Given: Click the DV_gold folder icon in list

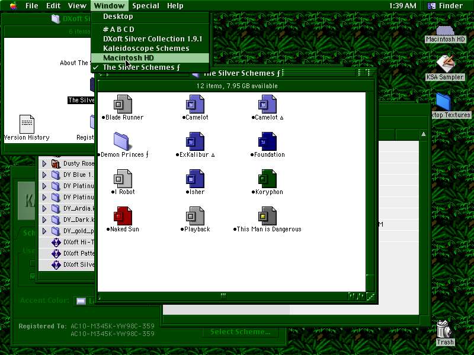Looking at the screenshot, I should pyautogui.click(x=56, y=231).
